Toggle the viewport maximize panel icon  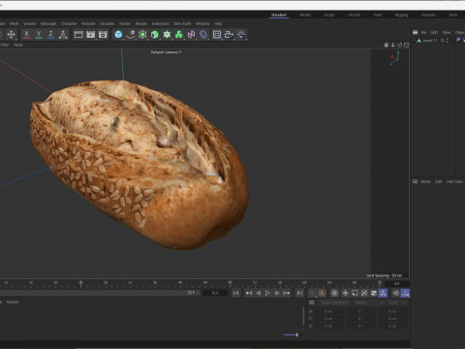pyautogui.click(x=407, y=45)
